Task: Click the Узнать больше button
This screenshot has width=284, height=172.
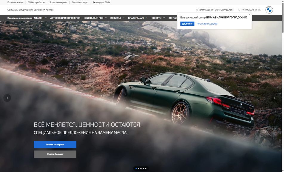Action: tap(55, 154)
